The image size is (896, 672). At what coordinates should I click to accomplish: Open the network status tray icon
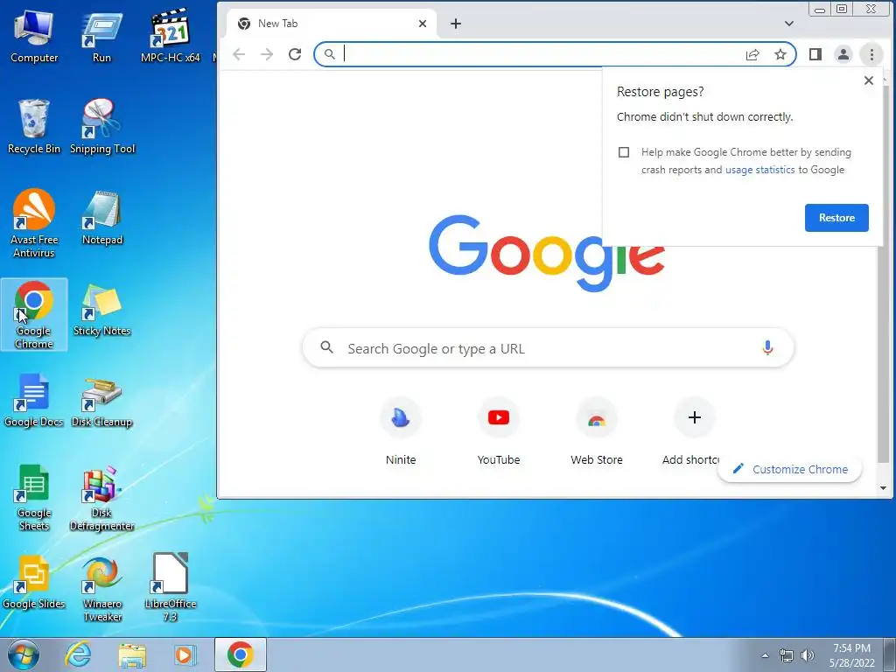pos(787,655)
